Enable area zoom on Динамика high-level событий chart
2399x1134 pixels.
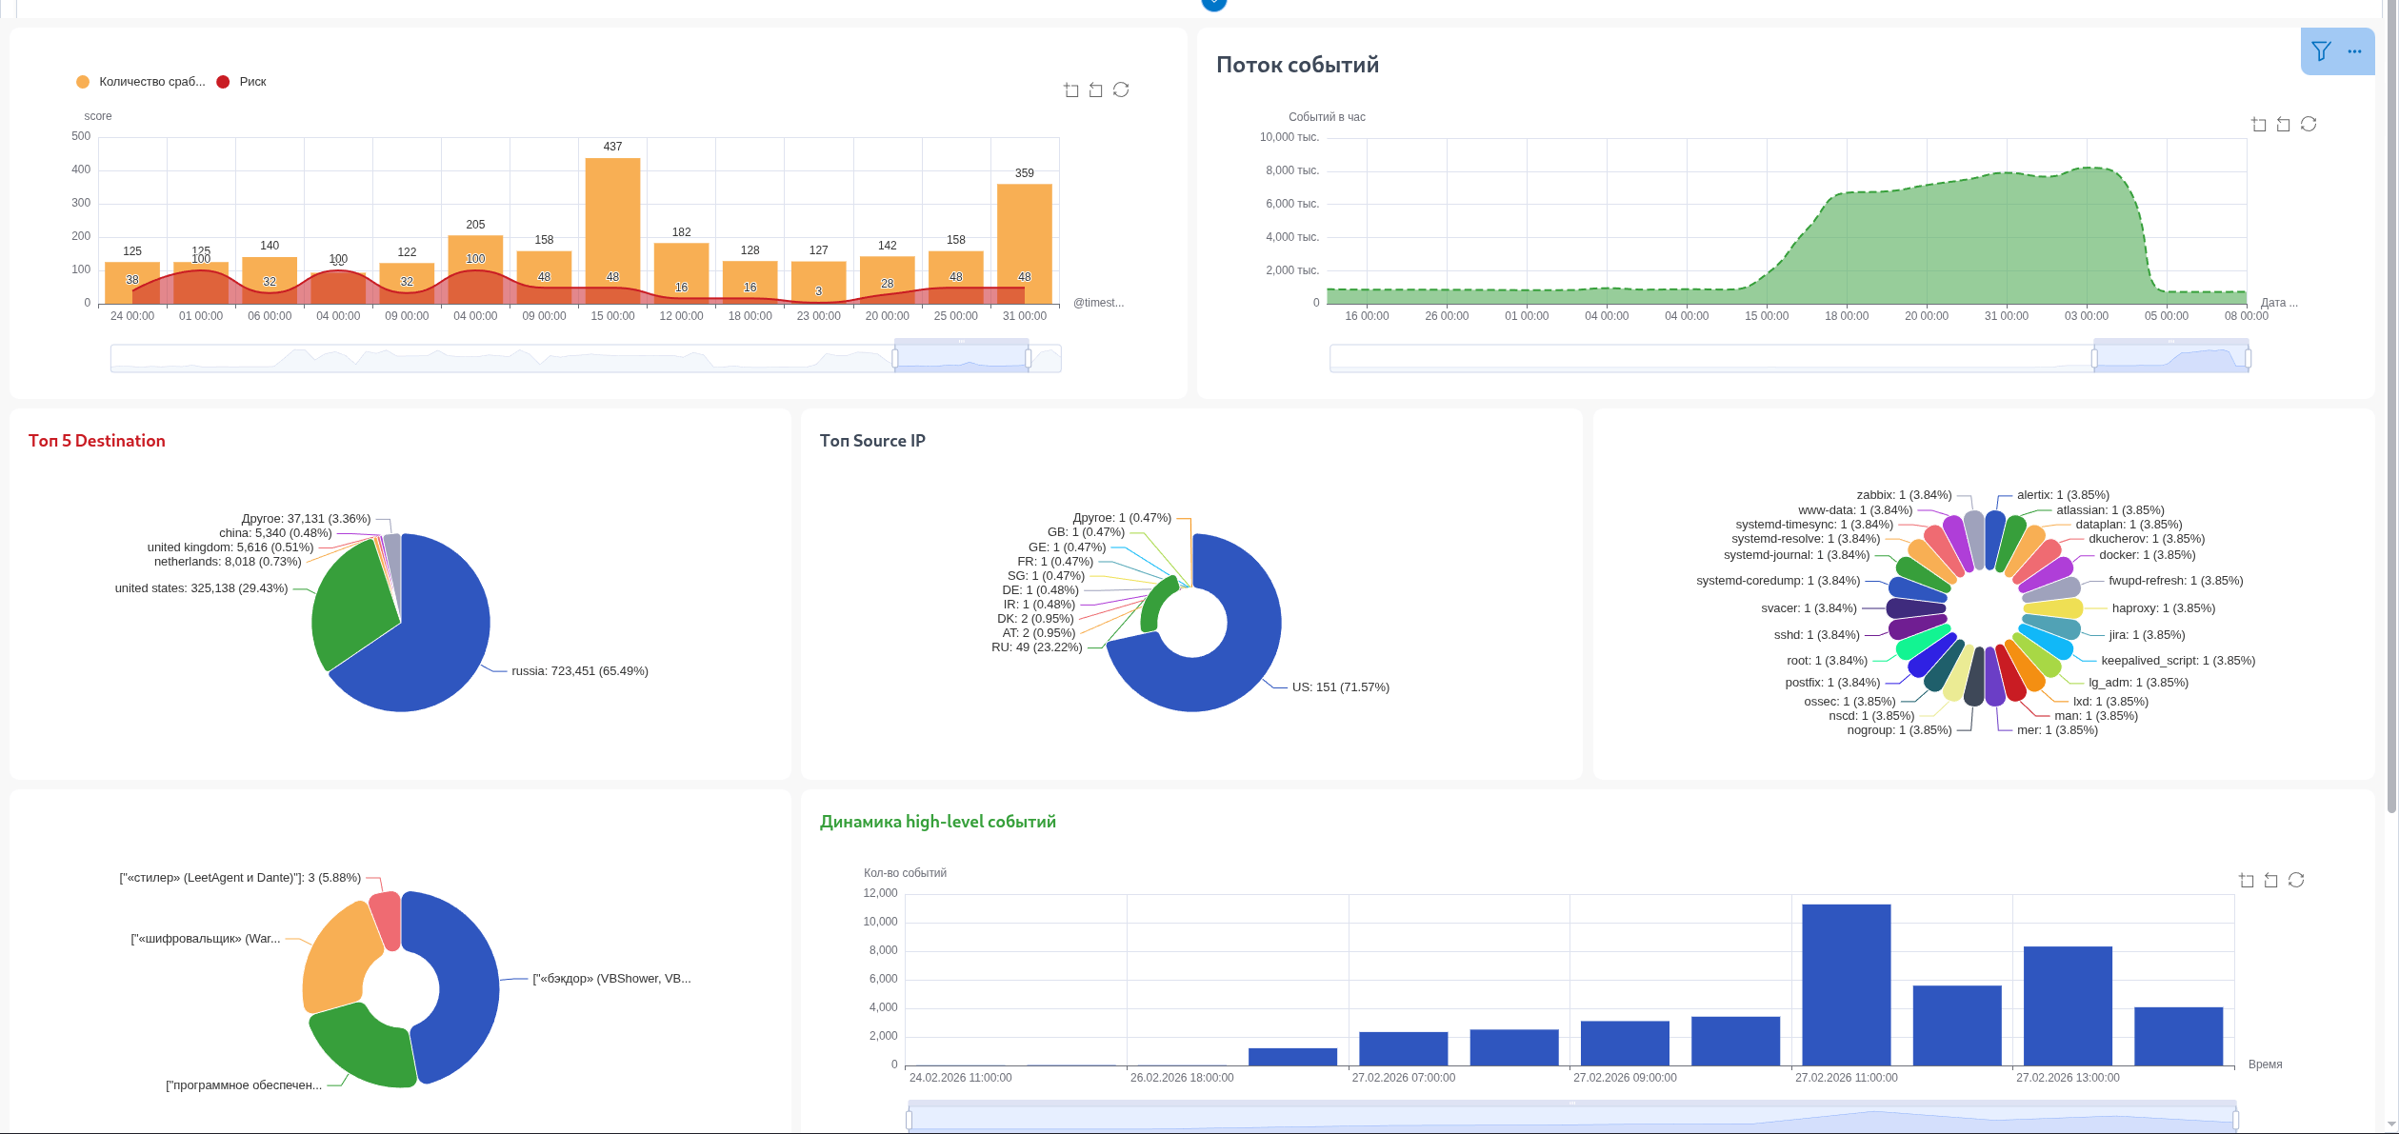2247,880
